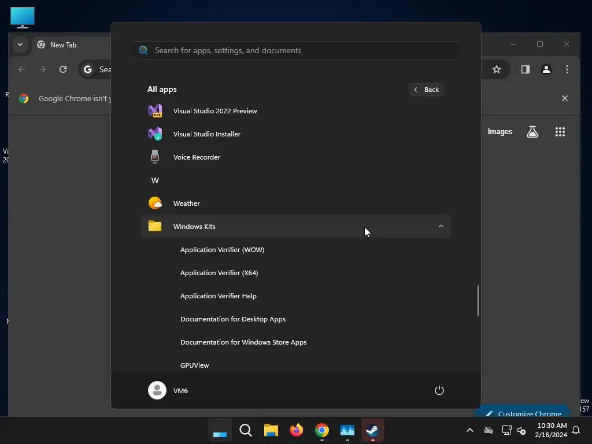Open Application Verifier (WOW)

pos(222,250)
